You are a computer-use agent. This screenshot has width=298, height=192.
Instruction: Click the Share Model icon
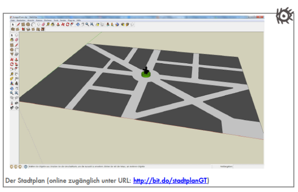pos(127,24)
